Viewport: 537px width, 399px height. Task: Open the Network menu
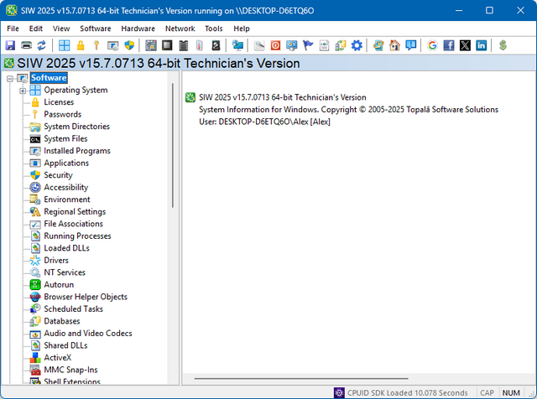tap(180, 28)
